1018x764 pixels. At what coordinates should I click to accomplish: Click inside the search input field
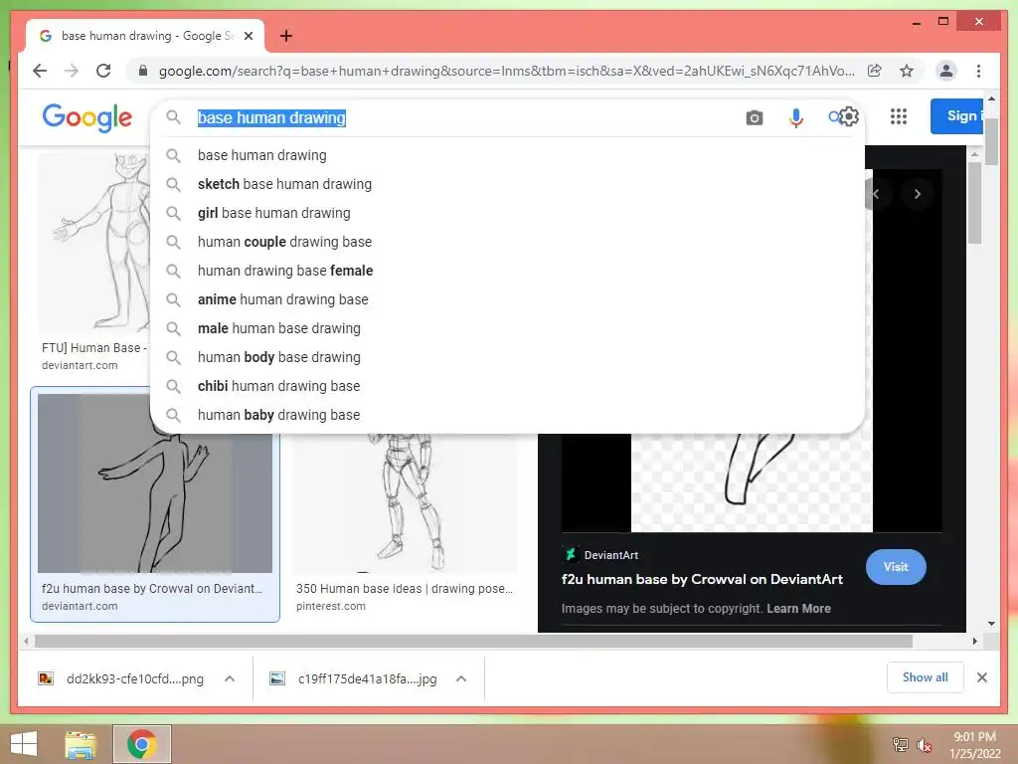click(x=464, y=117)
